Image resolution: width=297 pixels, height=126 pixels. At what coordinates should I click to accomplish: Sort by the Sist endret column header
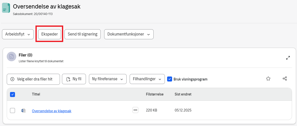pos(183,94)
